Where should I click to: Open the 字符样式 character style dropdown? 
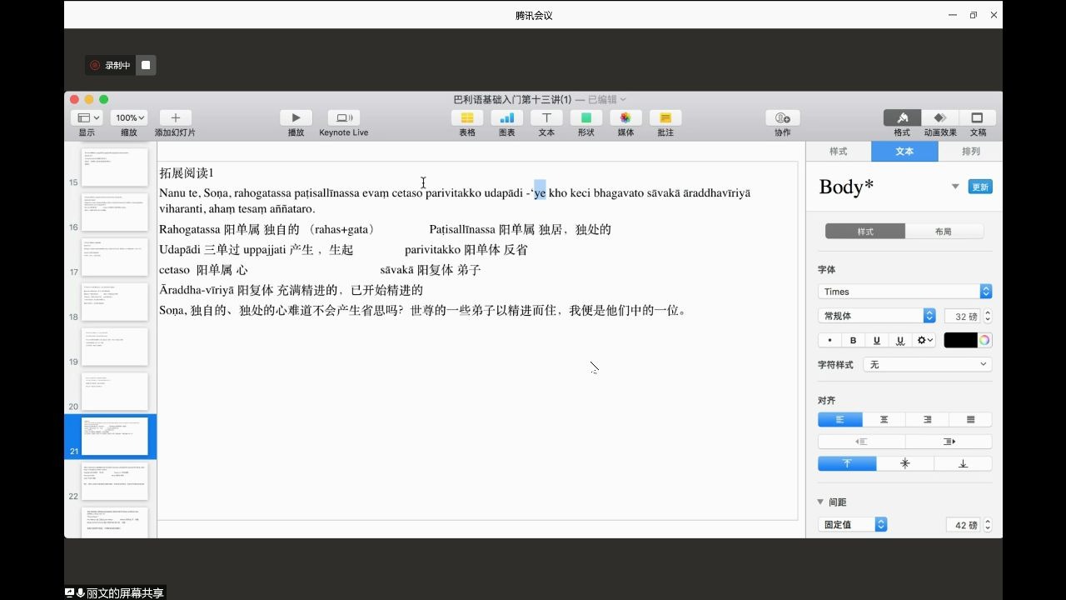[x=927, y=364]
